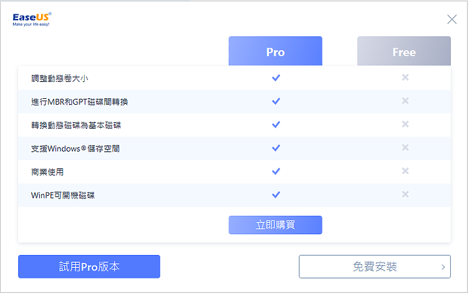Viewport: 469px width, 294px height.
Task: Click Free cross for 商業使用
Action: [x=405, y=171]
